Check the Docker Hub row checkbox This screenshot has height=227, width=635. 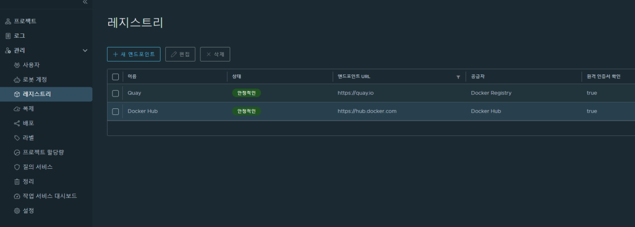click(x=115, y=111)
